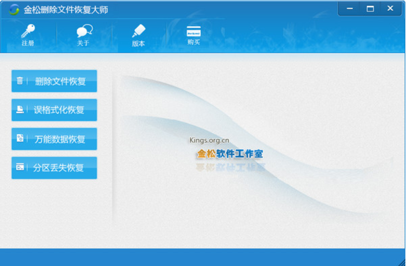Click the trash icon on 删除文件恢复 button

coord(19,81)
